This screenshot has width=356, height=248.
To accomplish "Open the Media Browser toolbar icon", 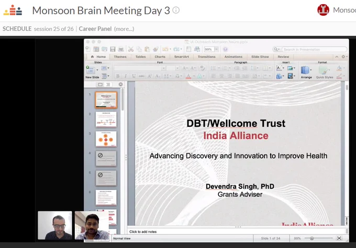I will [197, 49].
